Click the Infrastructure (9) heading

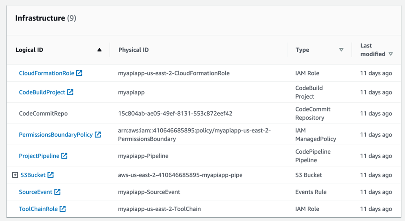click(x=46, y=18)
